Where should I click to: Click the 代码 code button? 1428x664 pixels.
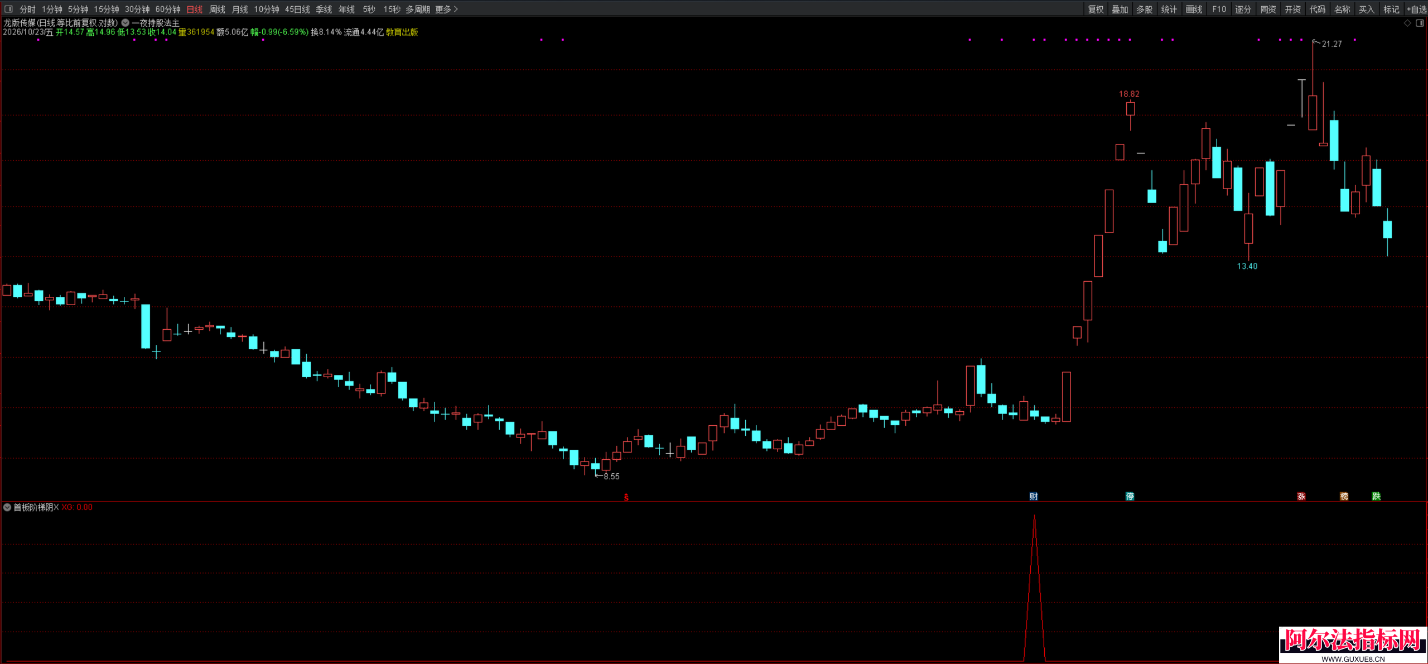click(1318, 9)
